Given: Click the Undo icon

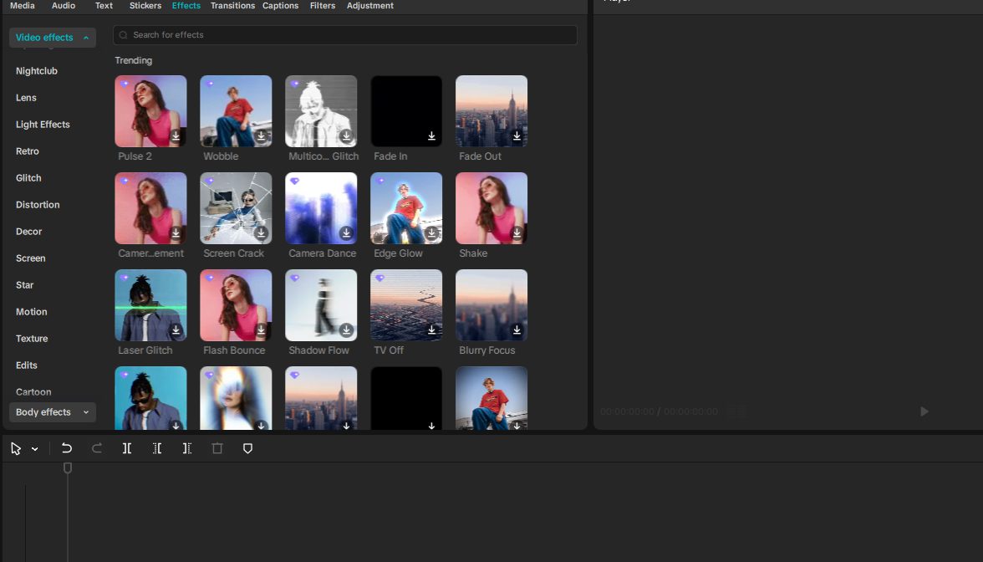Looking at the screenshot, I should coord(67,447).
